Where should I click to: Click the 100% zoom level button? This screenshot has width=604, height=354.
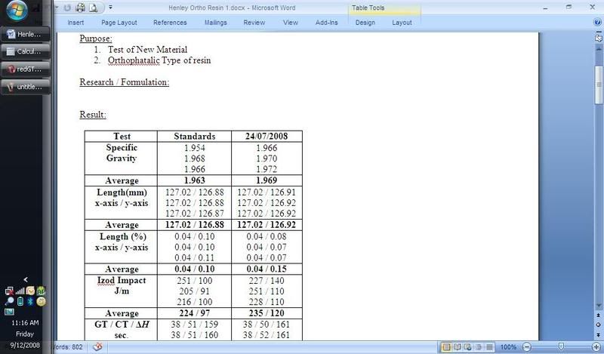tap(508, 346)
